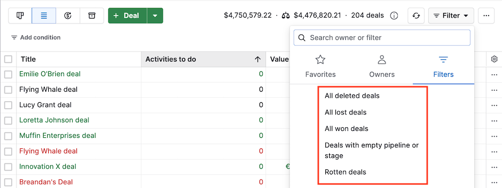Switch to the Owners tab
This screenshot has width=502, height=188.
point(382,66)
